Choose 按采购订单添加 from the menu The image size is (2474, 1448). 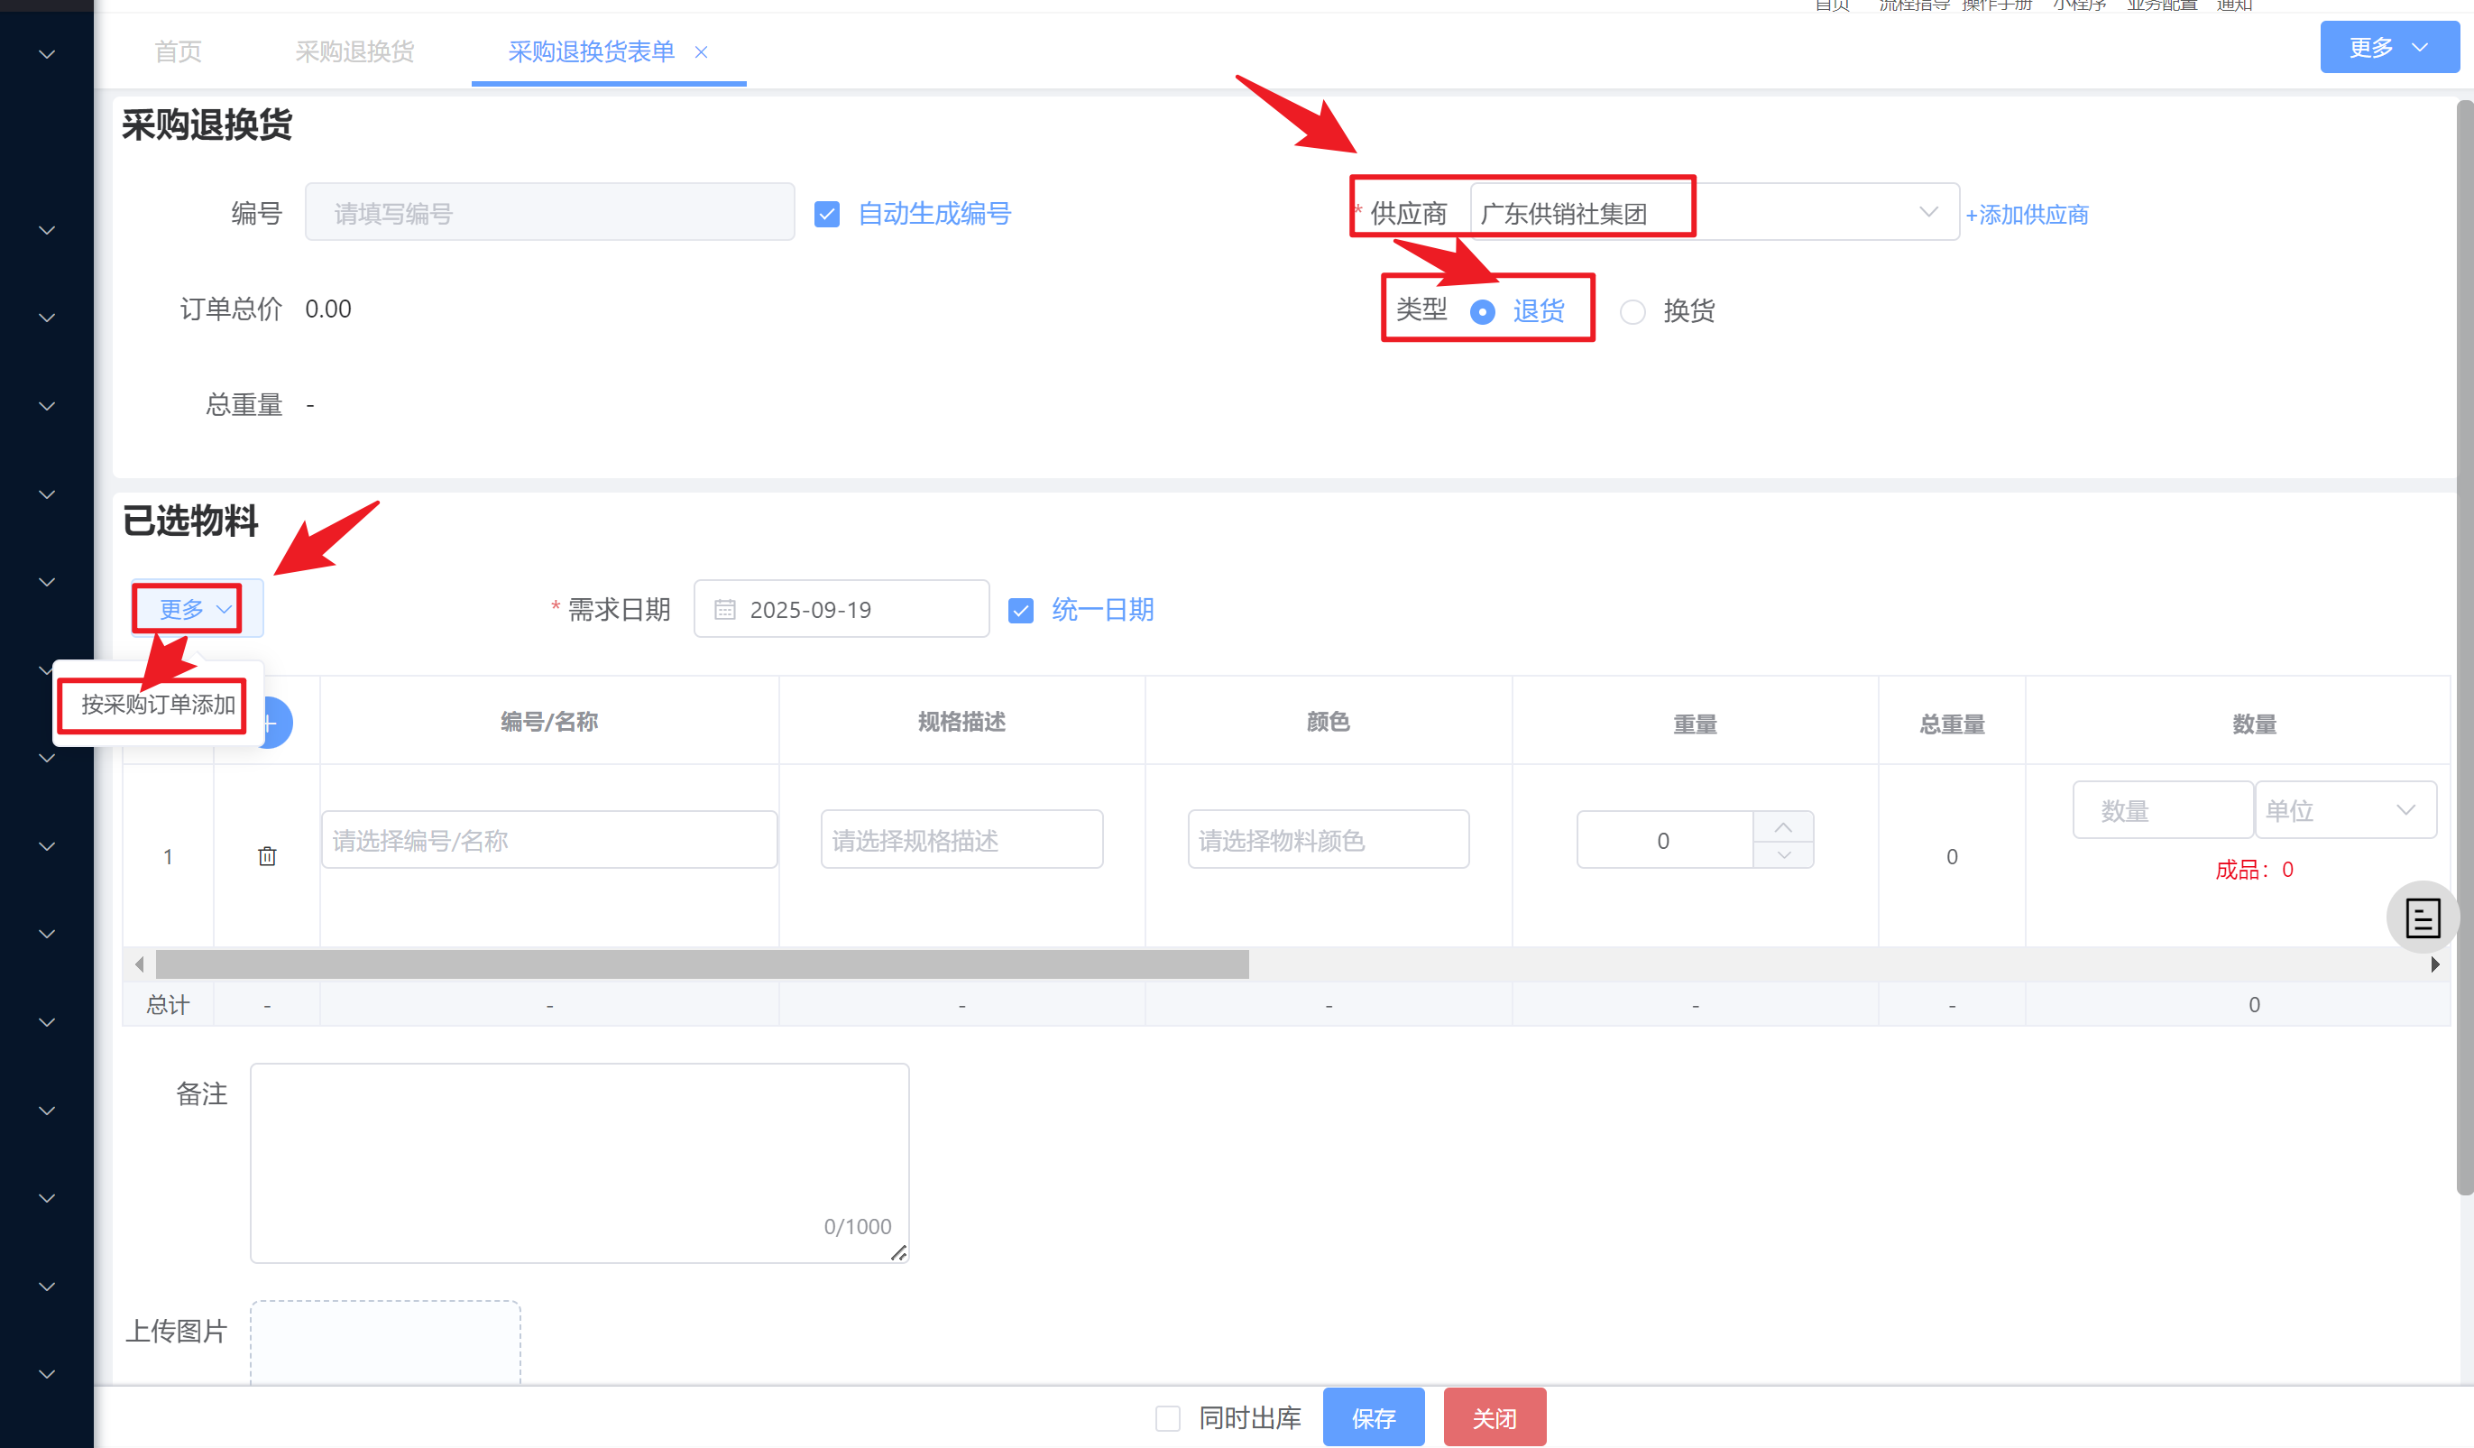tap(158, 704)
